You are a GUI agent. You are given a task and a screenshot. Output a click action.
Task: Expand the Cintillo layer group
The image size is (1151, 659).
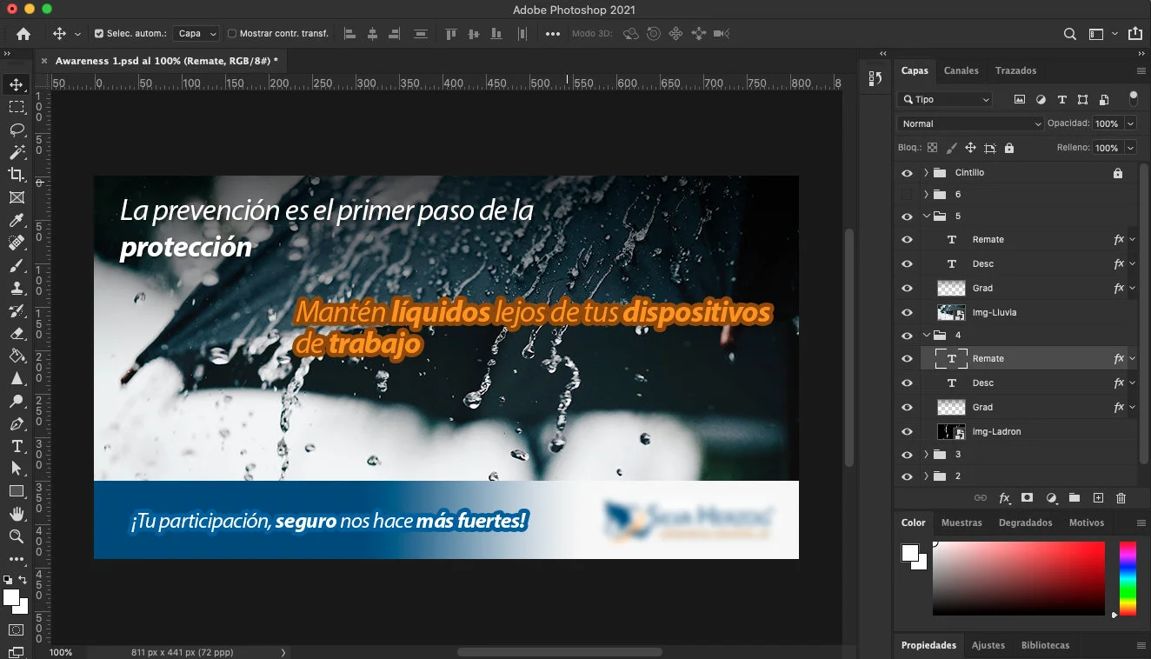tap(926, 172)
